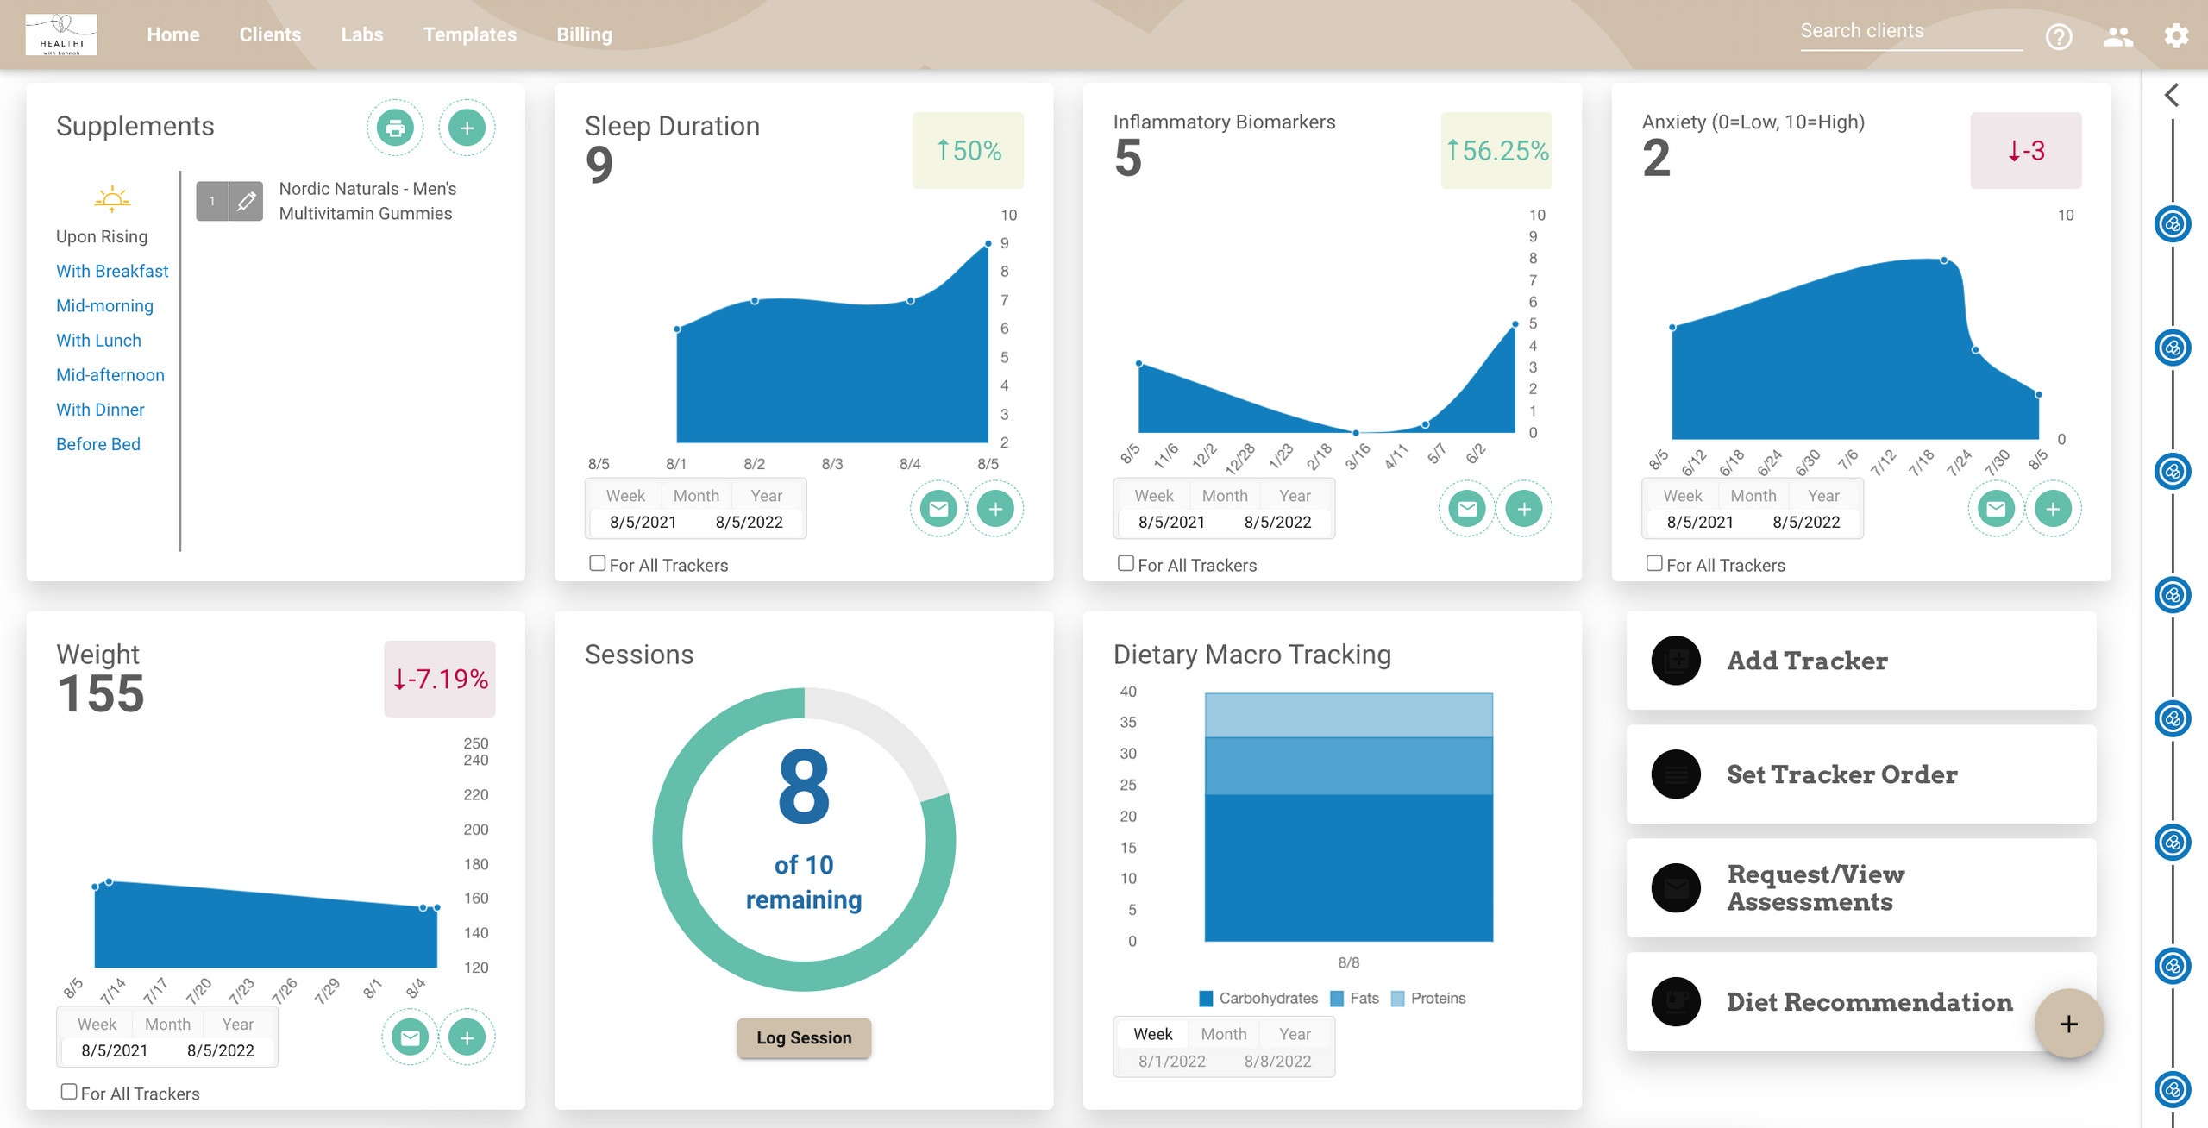Edit the Nordic Naturals multivitamin entry
2208x1128 pixels.
247,202
